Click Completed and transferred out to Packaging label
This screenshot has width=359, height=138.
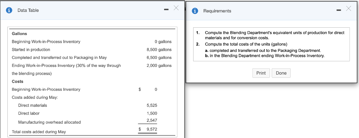pyautogui.click(x=59, y=57)
